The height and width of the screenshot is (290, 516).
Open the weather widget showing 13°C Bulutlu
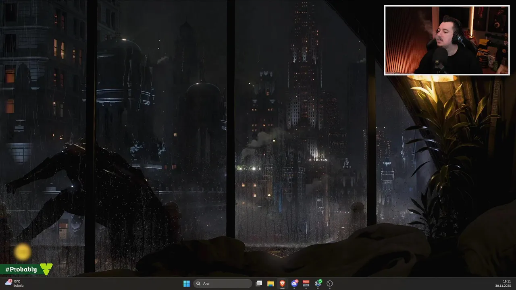tap(15, 284)
